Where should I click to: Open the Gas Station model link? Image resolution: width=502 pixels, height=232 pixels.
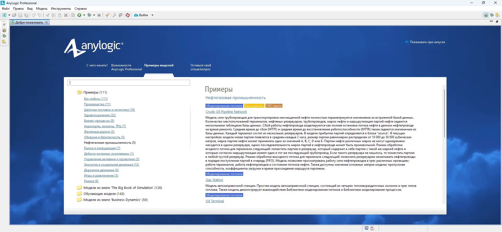tap(214, 180)
